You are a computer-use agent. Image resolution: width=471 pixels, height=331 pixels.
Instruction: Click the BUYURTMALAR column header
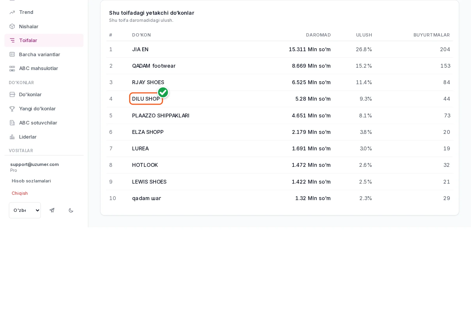(x=432, y=35)
